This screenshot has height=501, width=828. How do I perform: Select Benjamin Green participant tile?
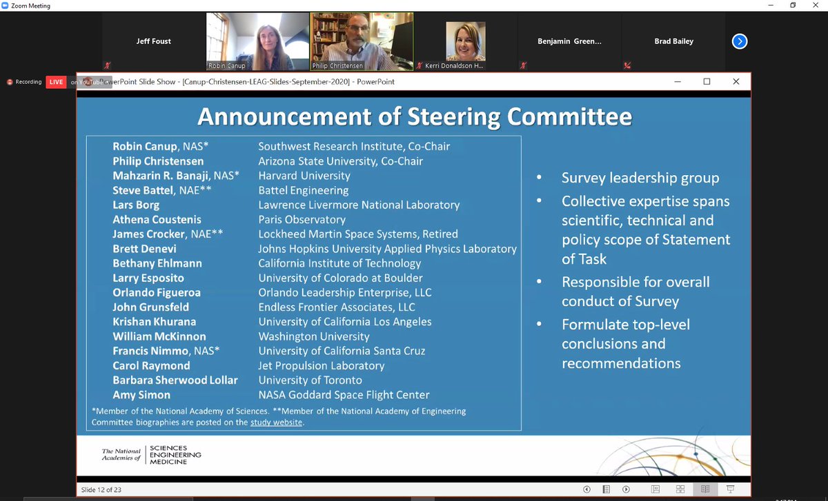pyautogui.click(x=569, y=41)
